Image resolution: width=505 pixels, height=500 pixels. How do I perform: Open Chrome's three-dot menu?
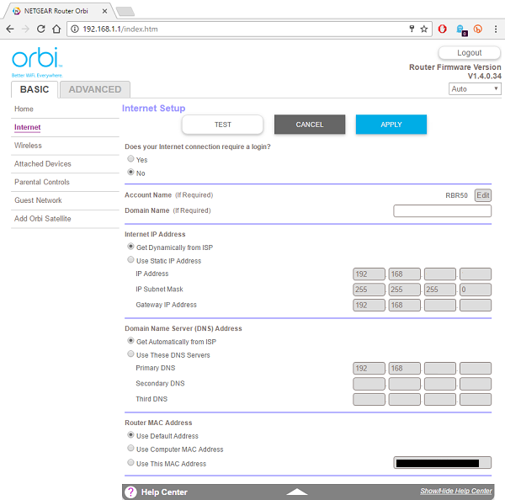coord(495,29)
